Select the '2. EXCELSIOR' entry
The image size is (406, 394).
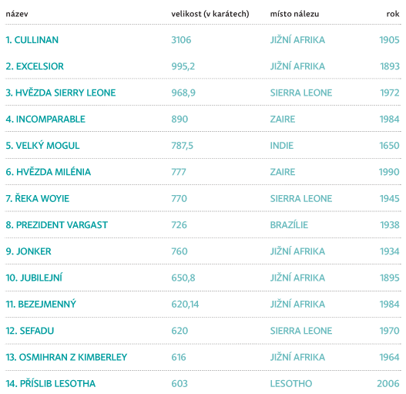click(x=35, y=66)
